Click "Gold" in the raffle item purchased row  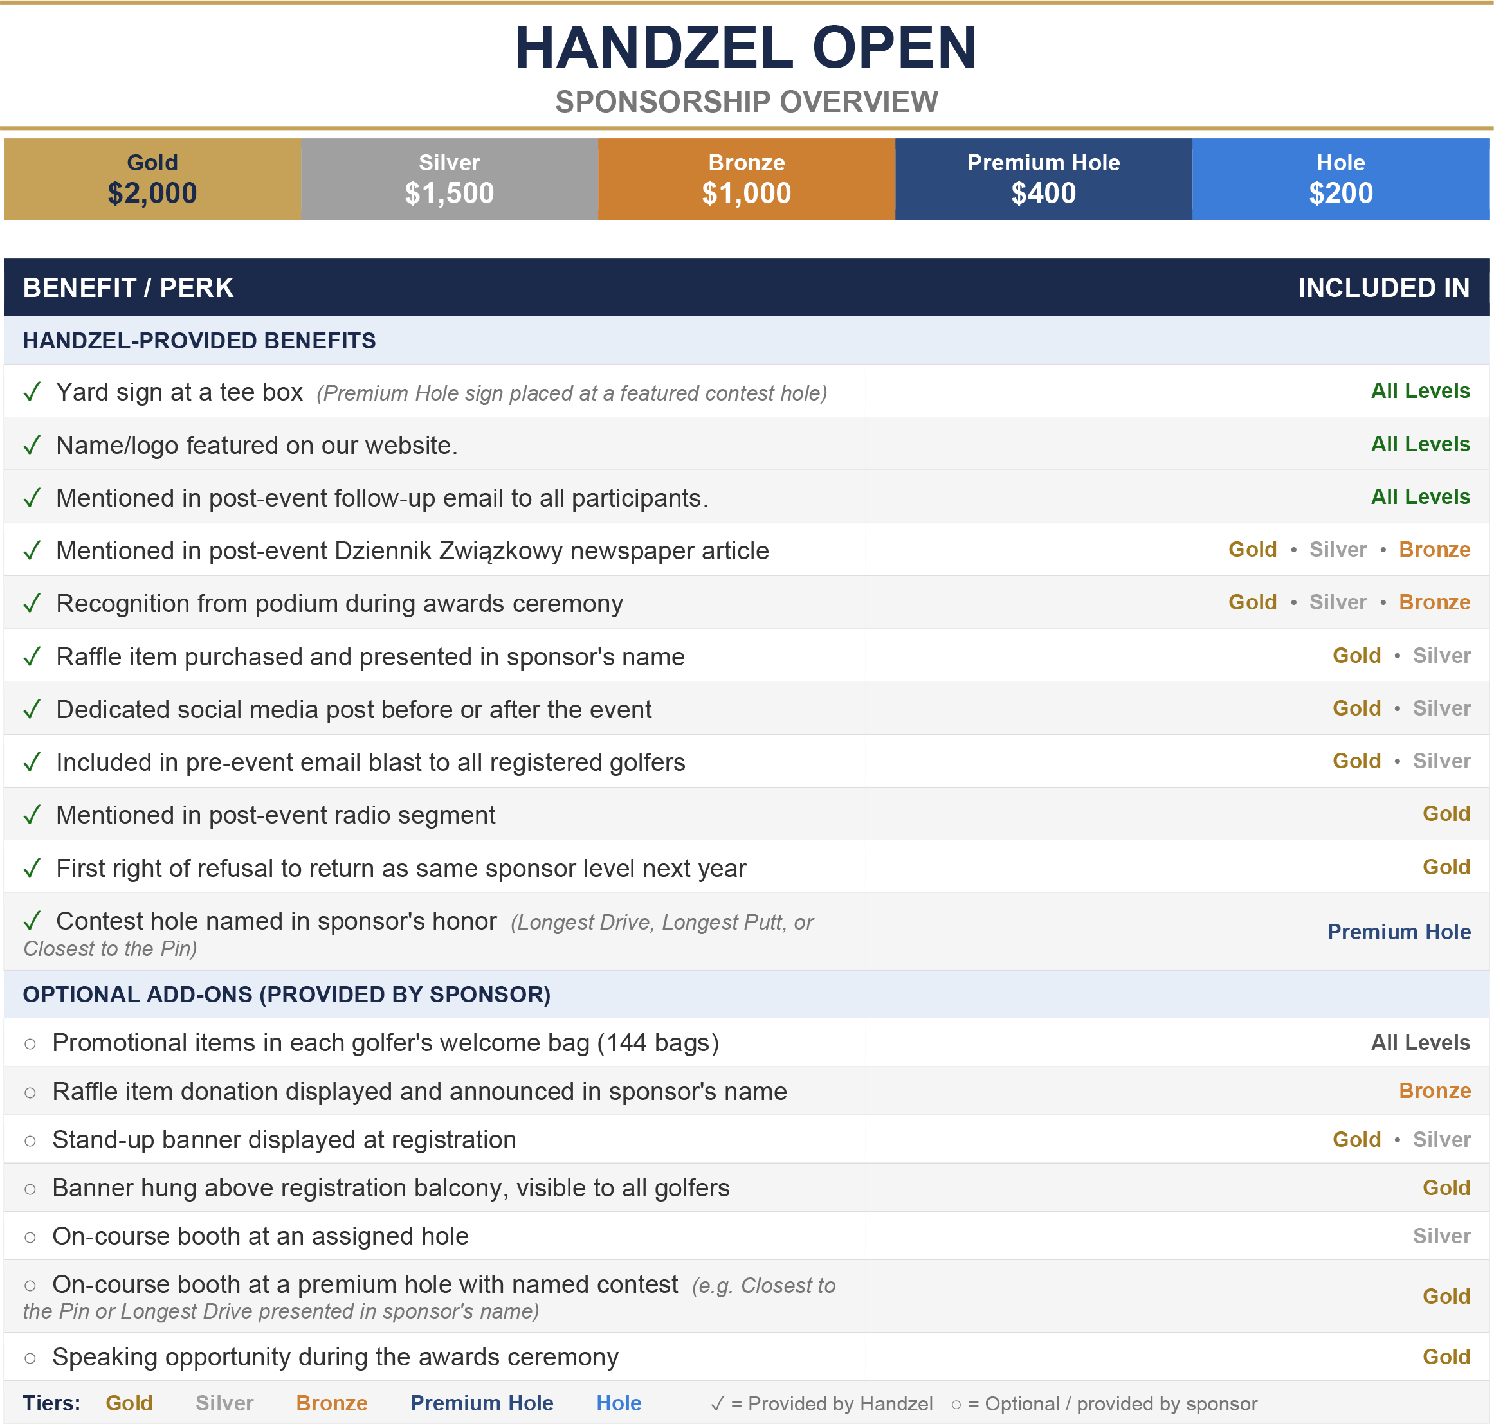point(1356,655)
